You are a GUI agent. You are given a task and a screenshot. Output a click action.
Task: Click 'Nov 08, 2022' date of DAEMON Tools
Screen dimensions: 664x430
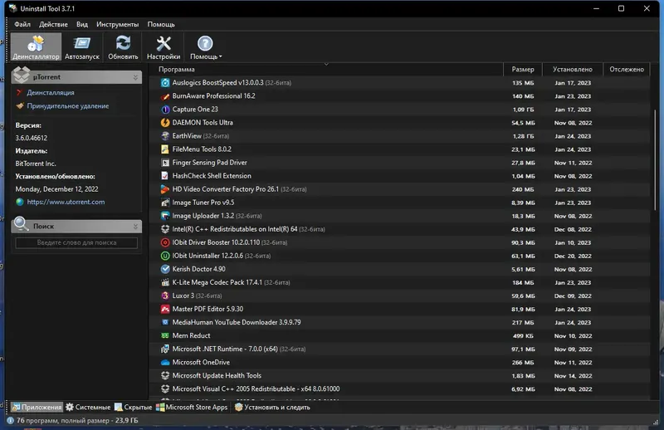(573, 123)
